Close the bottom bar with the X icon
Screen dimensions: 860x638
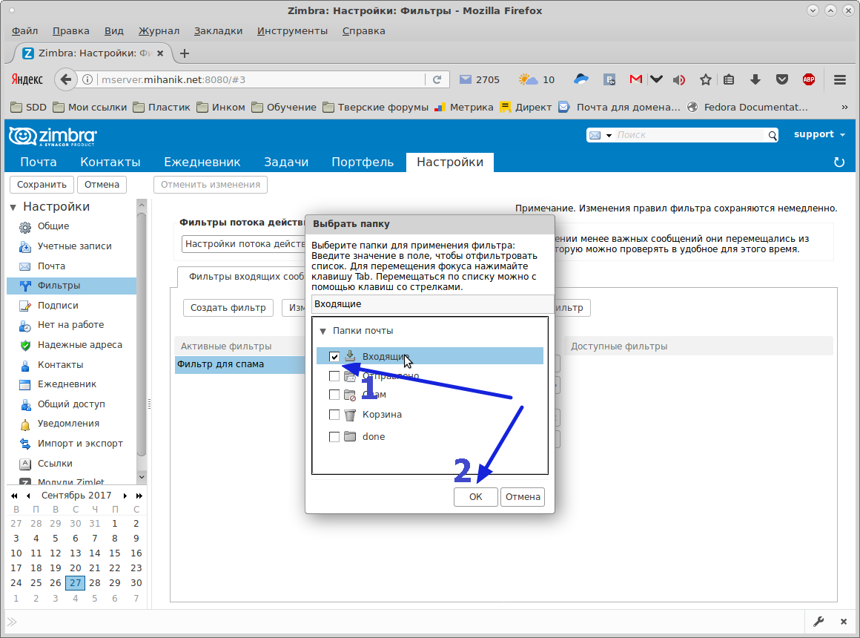(844, 622)
